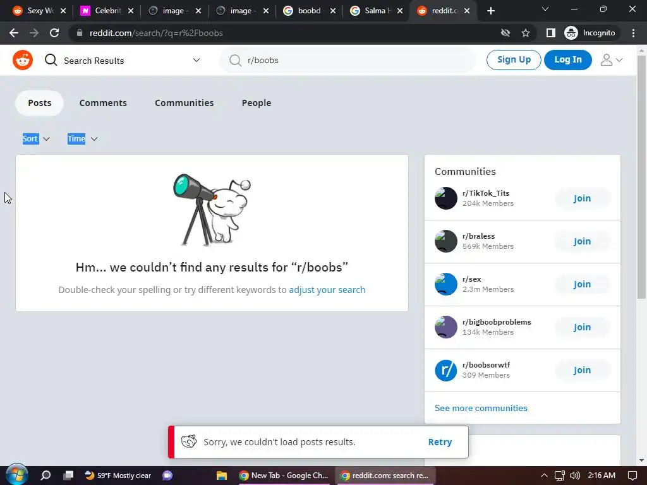Click the r/bigboobproblems community avatar
647x485 pixels.
(445, 327)
